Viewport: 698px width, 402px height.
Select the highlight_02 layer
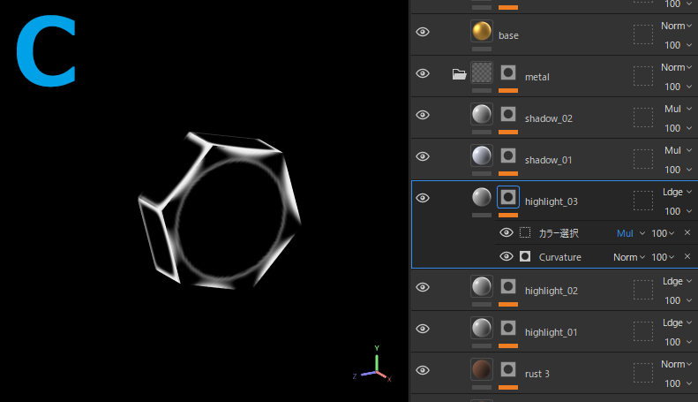(x=552, y=291)
